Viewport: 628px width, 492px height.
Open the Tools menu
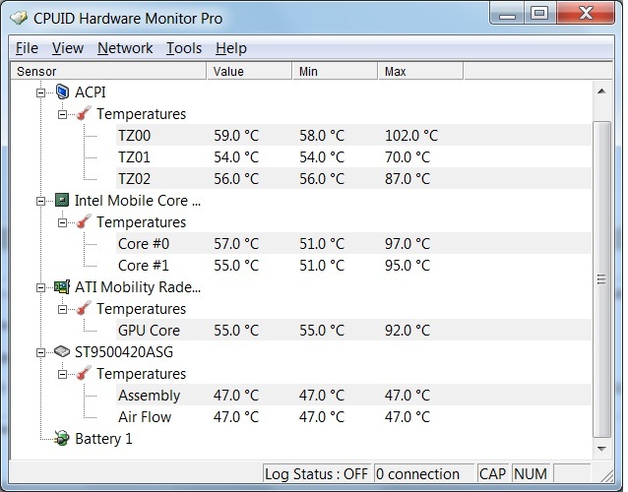[x=184, y=48]
